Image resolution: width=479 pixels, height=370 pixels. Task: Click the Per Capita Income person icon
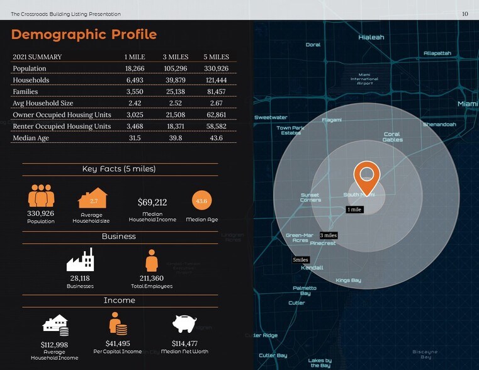coord(118,324)
